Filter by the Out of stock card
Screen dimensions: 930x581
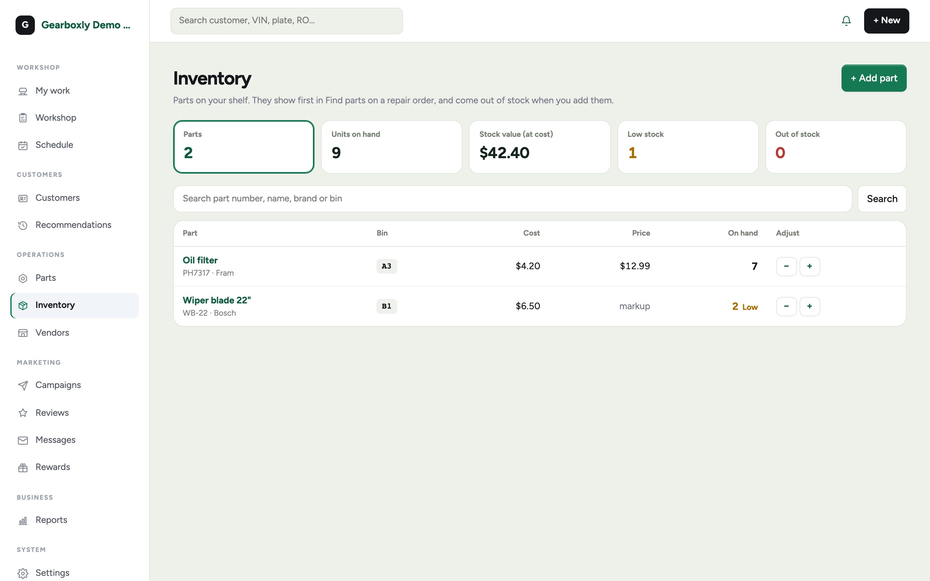point(835,147)
